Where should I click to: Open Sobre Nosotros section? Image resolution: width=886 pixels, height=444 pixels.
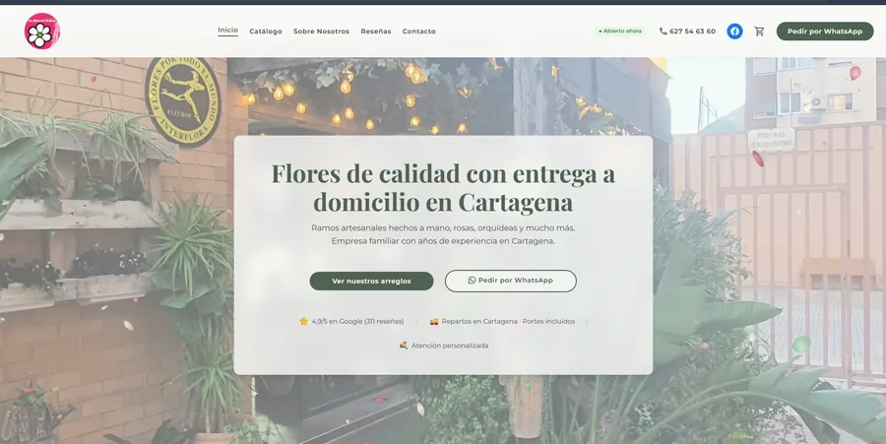click(321, 32)
